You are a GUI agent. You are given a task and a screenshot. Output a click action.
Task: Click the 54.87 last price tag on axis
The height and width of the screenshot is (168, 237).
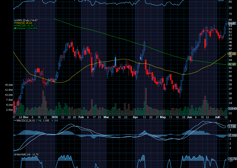[x=232, y=23]
